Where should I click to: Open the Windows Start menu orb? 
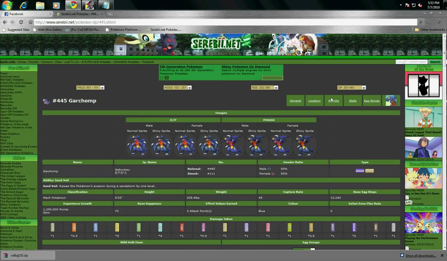pyautogui.click(x=7, y=5)
